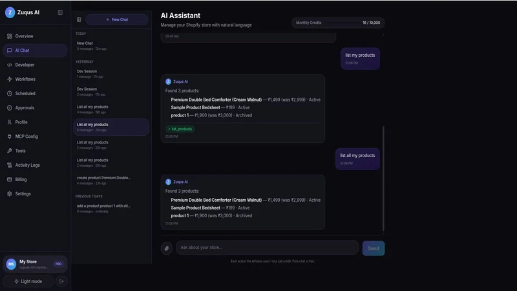Image resolution: width=517 pixels, height=291 pixels.
Task: Open Workflows in the sidebar
Action: pos(35,79)
